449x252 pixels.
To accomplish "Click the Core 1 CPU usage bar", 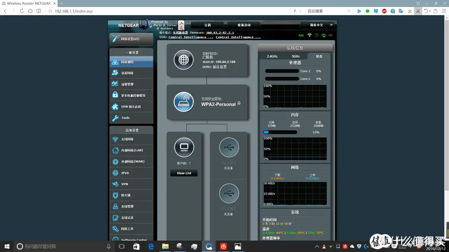I will [282, 71].
